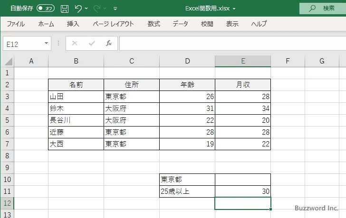Image resolution: width=346 pixels, height=218 pixels.
Task: Select income cell showing 34
Action: point(243,109)
